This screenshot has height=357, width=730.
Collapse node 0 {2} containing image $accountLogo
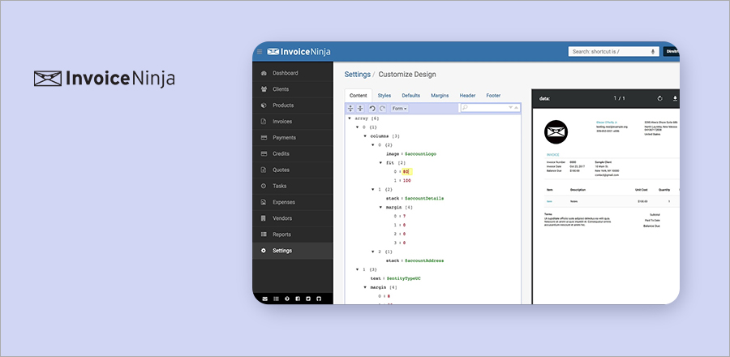coord(373,145)
